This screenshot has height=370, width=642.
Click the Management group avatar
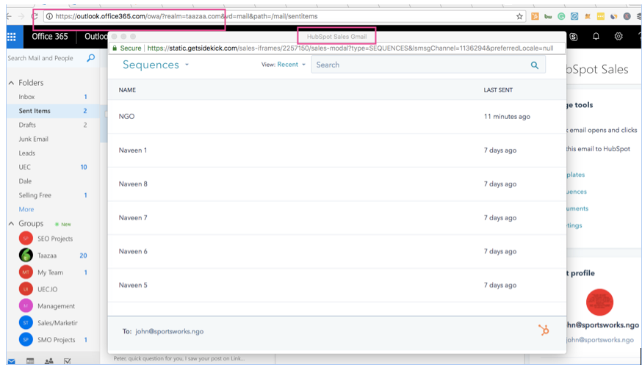pos(26,305)
